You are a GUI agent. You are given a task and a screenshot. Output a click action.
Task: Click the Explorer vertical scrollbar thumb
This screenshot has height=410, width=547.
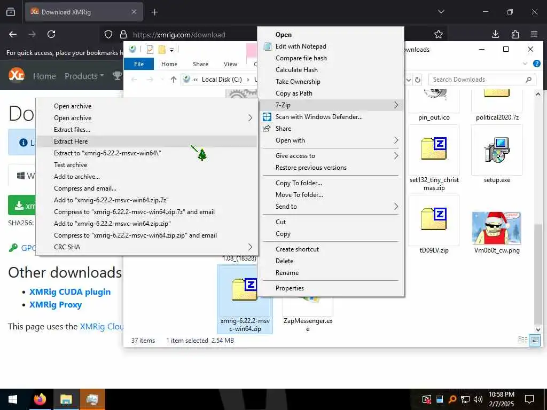[538, 274]
